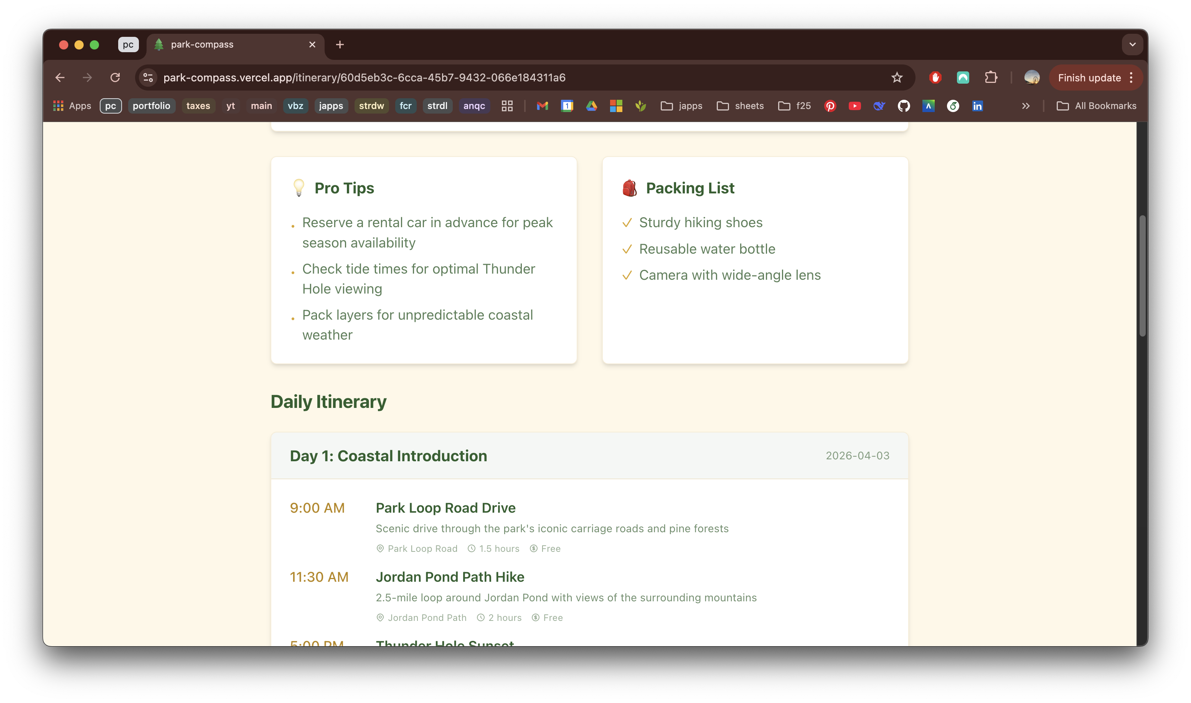This screenshot has height=703, width=1191.
Task: Focus the address bar URL
Action: tap(364, 78)
